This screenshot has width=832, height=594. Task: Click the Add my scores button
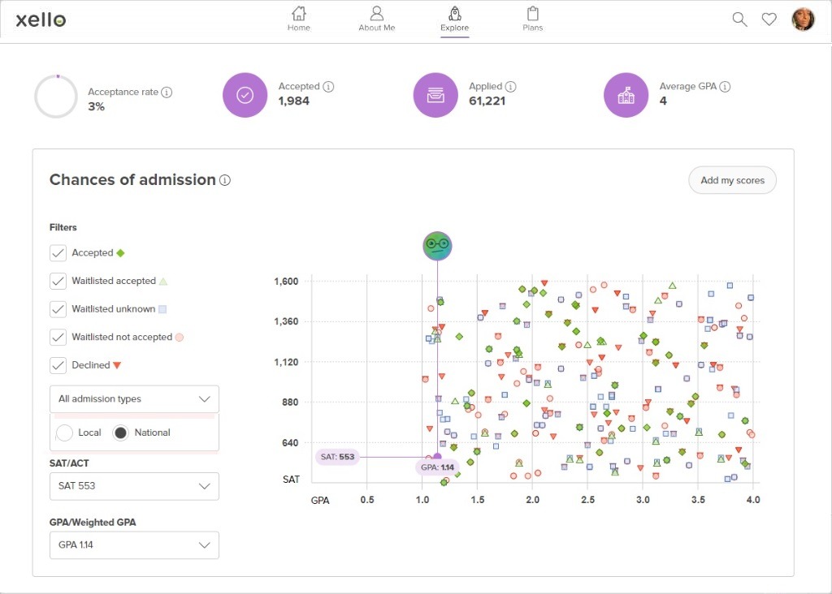[x=732, y=180]
